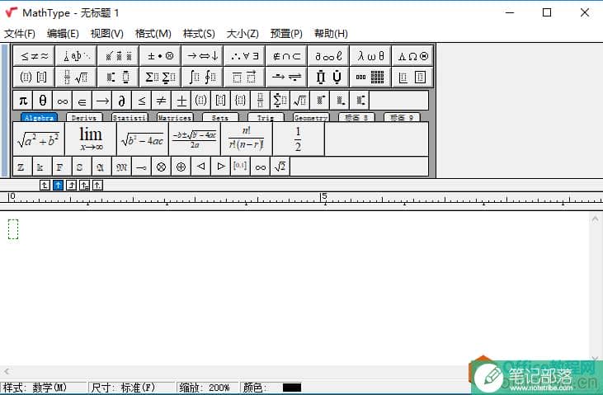Screen dimensions: 603x395
Task: Insert the circled times symbol
Action: pyautogui.click(x=161, y=167)
